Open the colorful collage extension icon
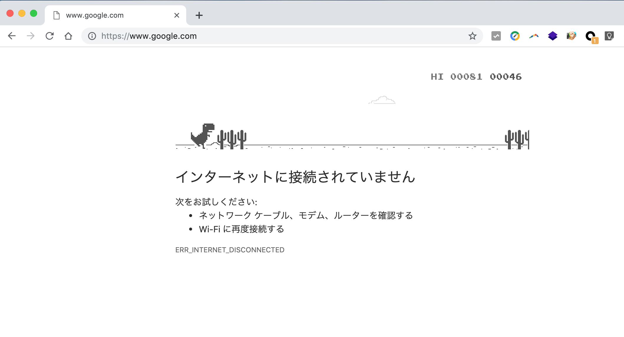This screenshot has height=337, width=624. pos(572,36)
